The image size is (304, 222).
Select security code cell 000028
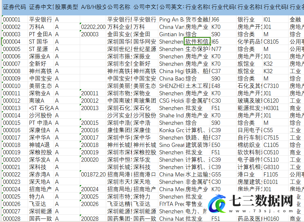[x=15, y=219]
